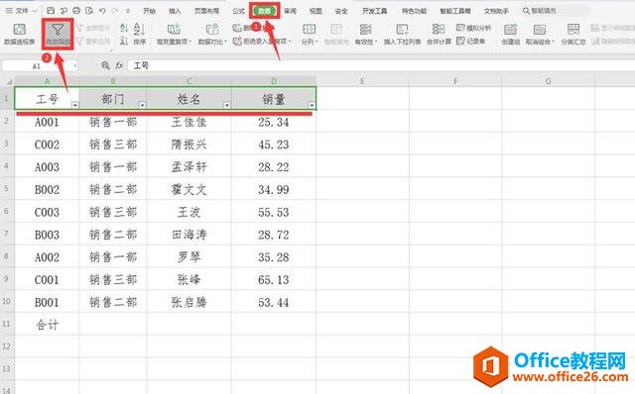Image resolution: width=635 pixels, height=394 pixels.
Task: Switch to the 安全 Security tab
Action: [341, 11]
